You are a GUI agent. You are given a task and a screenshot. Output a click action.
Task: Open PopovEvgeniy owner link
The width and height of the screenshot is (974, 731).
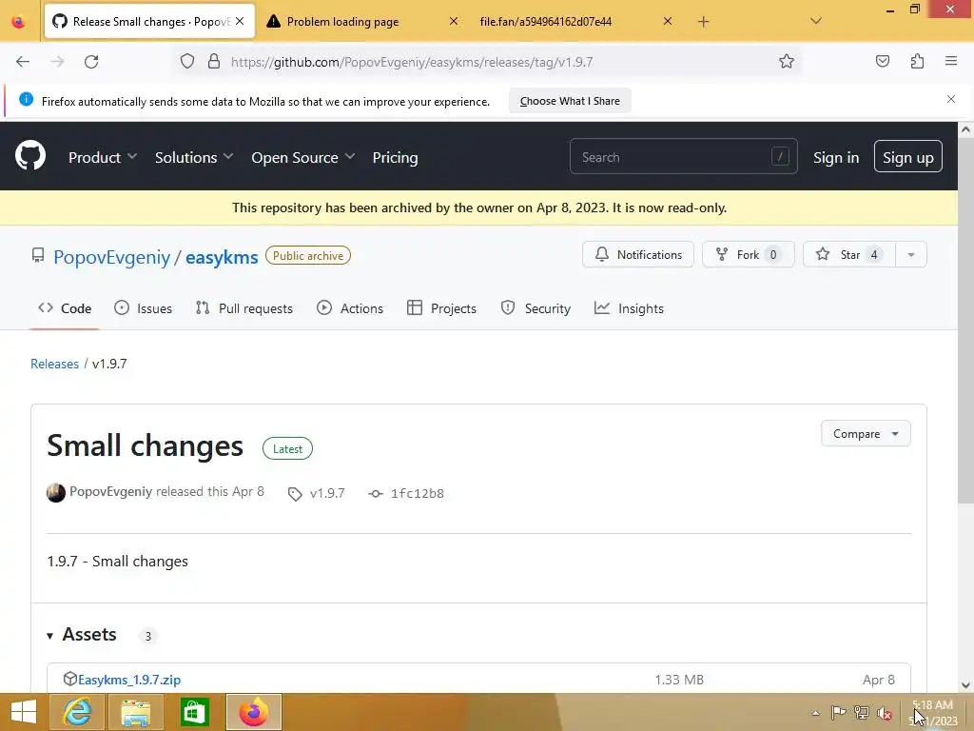pyautogui.click(x=112, y=257)
